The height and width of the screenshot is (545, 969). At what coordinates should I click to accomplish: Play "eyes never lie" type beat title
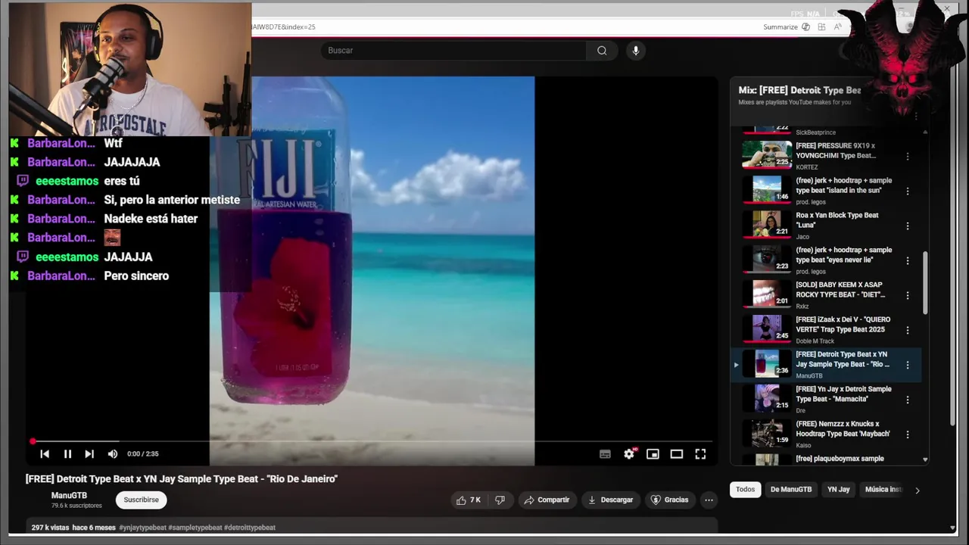click(844, 255)
